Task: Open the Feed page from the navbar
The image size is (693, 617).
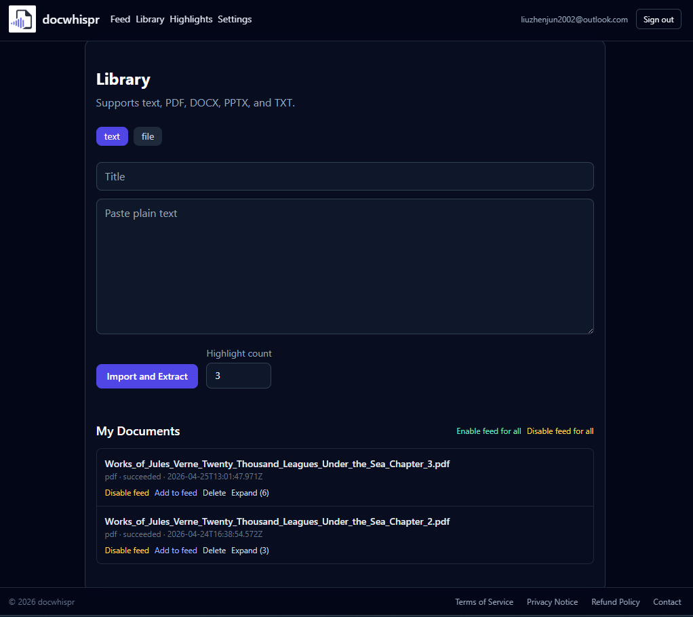Action: click(120, 19)
